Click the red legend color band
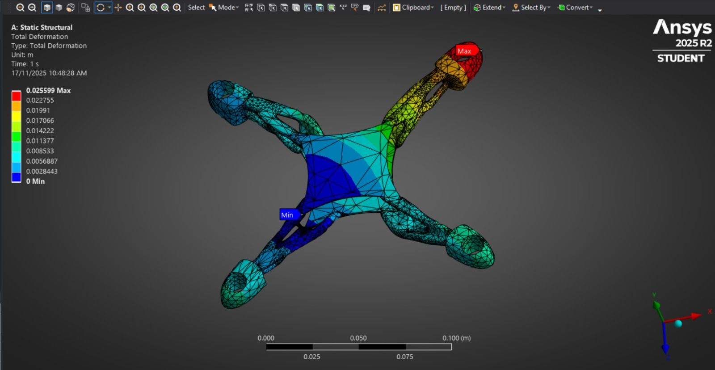Screen dimensions: 715x370 click(x=16, y=96)
